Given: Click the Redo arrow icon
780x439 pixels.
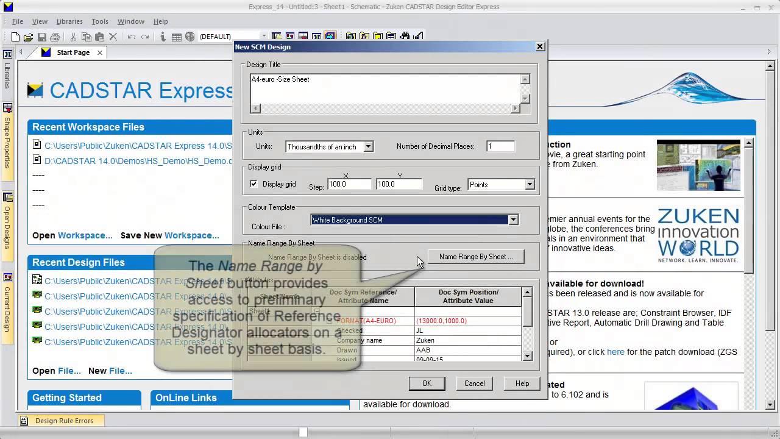Looking at the screenshot, I should click(x=144, y=37).
